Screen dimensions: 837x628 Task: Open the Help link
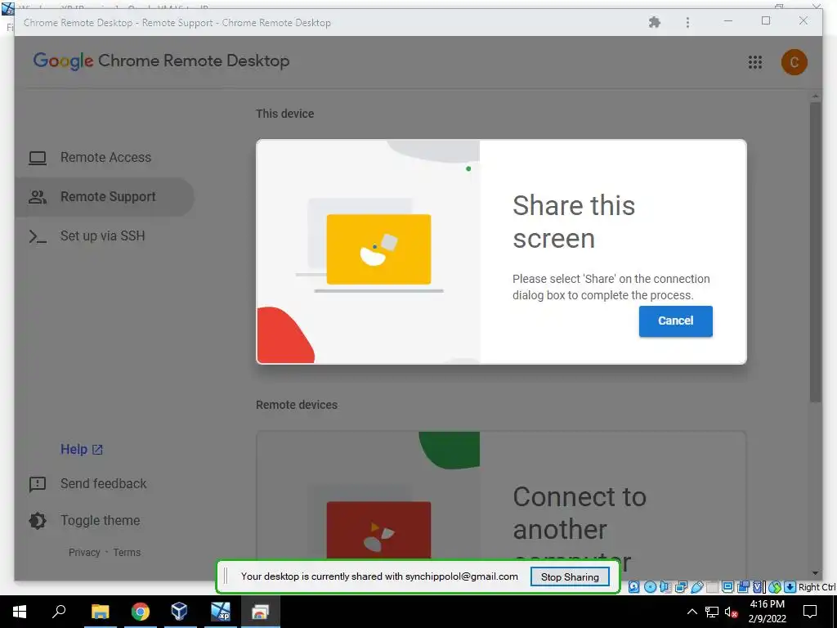coord(81,449)
